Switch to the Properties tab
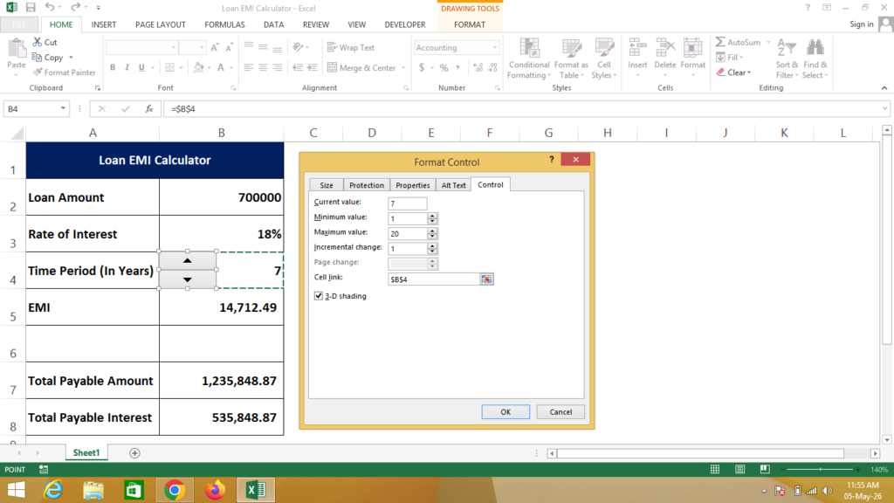Image resolution: width=894 pixels, height=503 pixels. pos(413,185)
